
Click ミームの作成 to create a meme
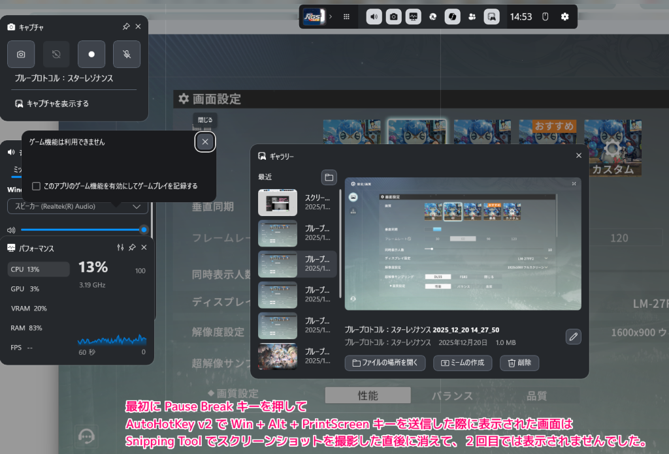463,363
